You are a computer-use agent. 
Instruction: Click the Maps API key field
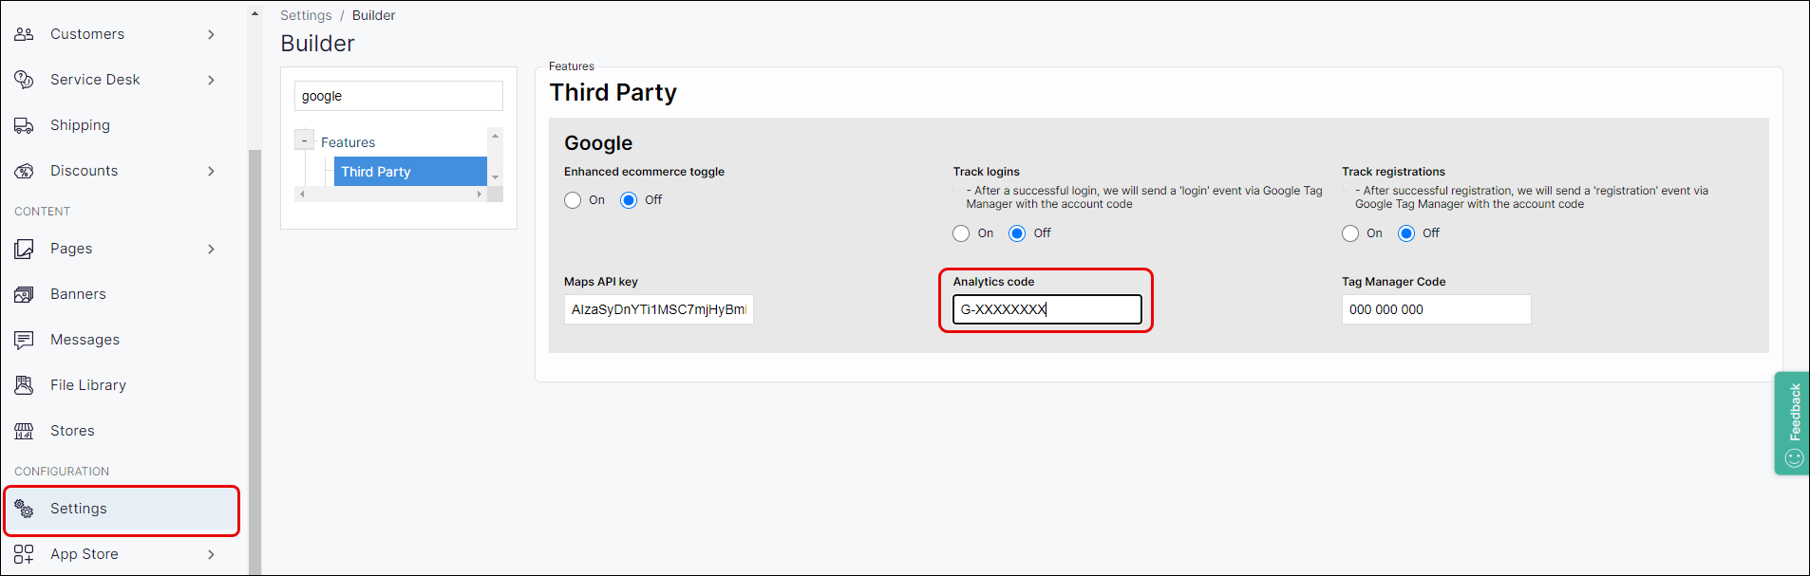pos(658,309)
